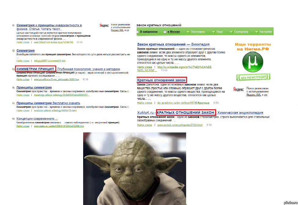Tick the 'в Москве' checkbox
This screenshot has width=298, height=205.
pyautogui.click(x=165, y=32)
